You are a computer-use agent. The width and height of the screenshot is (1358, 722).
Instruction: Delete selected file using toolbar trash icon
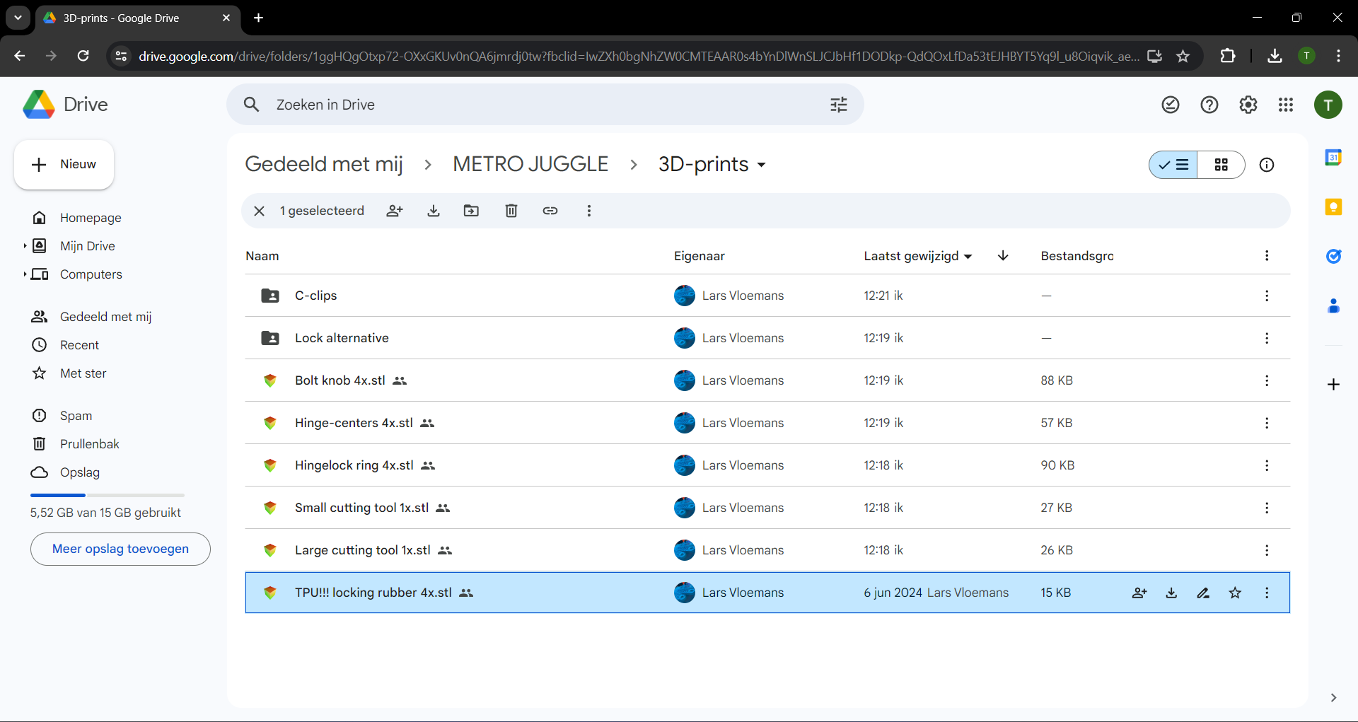coord(511,211)
